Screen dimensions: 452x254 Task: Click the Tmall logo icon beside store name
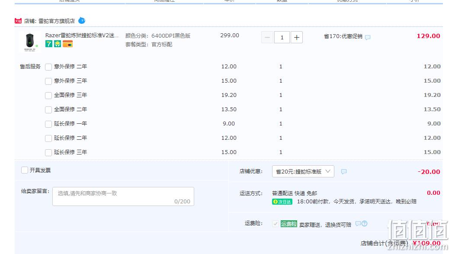point(18,21)
